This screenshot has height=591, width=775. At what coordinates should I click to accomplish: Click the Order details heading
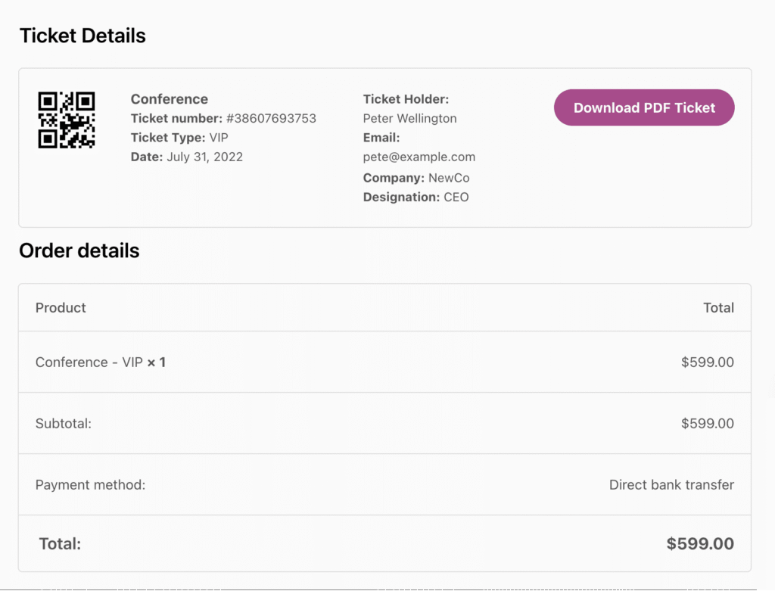pos(79,250)
